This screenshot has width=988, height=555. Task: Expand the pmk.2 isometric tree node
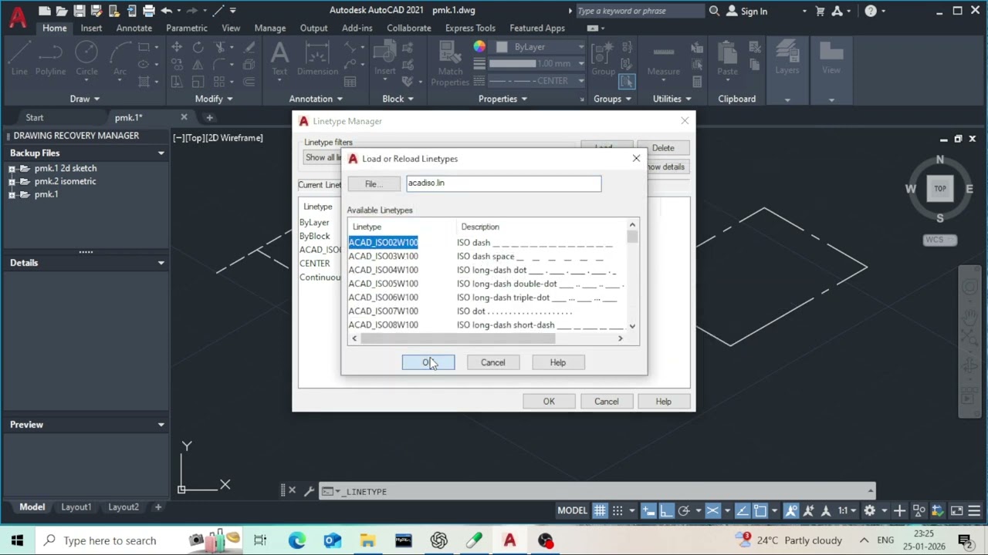point(12,181)
